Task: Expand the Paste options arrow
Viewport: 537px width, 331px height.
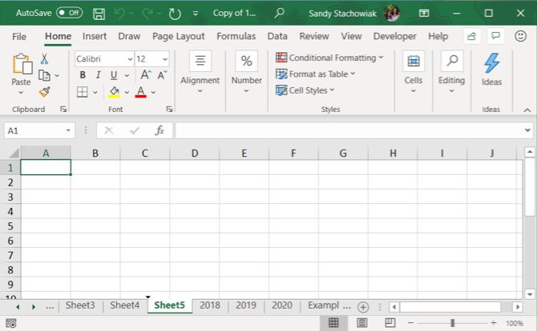Action: tap(21, 93)
